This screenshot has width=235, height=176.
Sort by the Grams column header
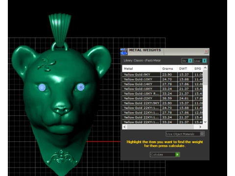(x=169, y=68)
